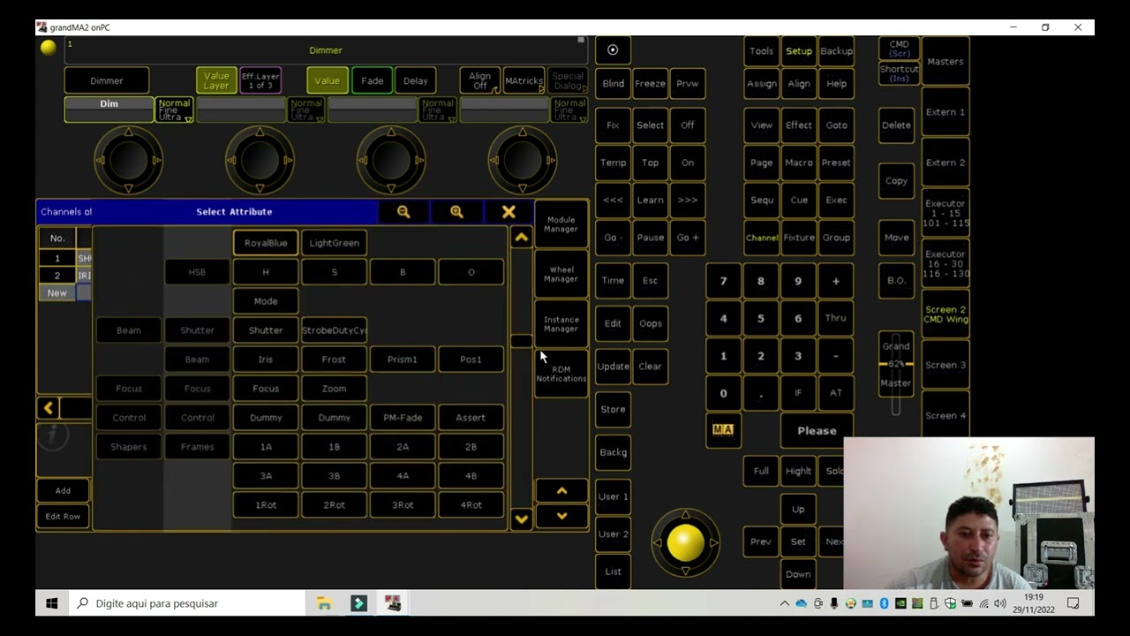Image resolution: width=1130 pixels, height=636 pixels.
Task: Toggle Align Off button
Action: tap(480, 80)
